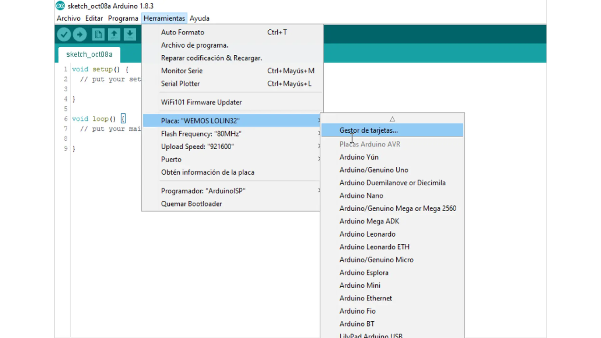Click line number 4 in the gutter
The height and width of the screenshot is (338, 601).
pos(66,99)
